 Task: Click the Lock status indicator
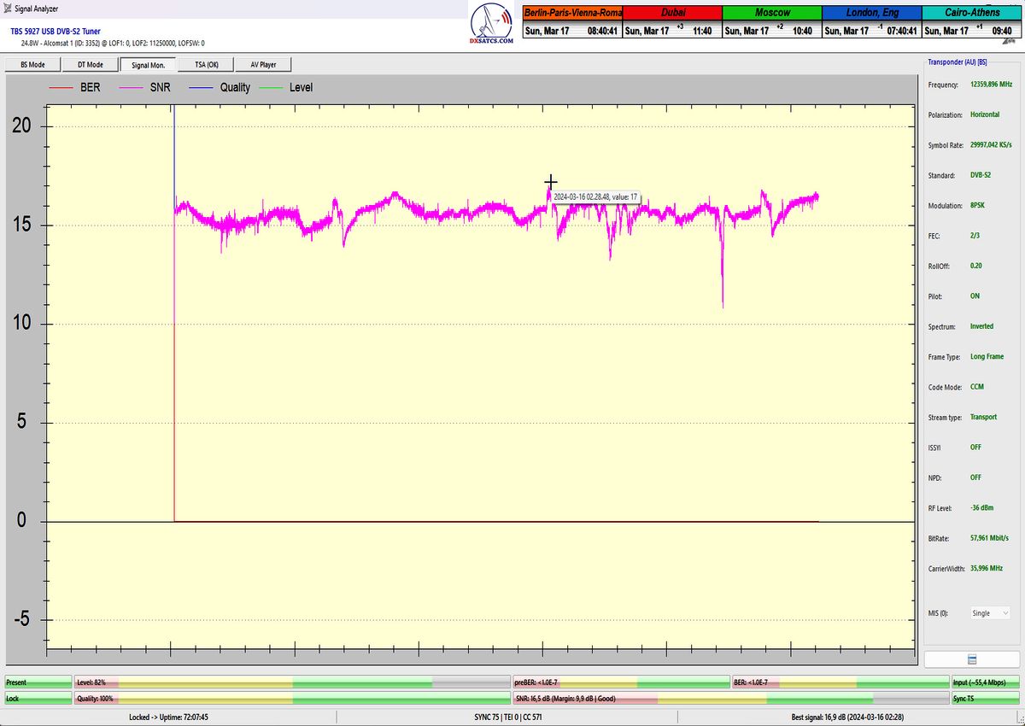tap(38, 698)
